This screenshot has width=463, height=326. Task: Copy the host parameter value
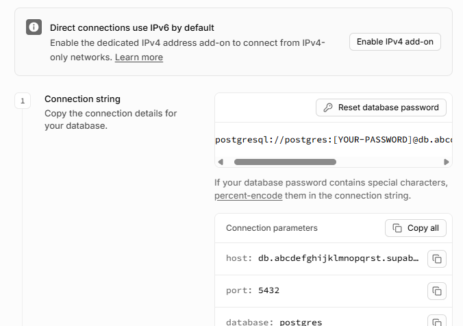click(x=437, y=259)
